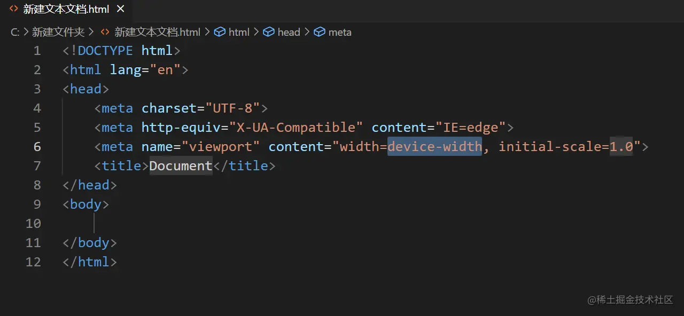Image resolution: width=684 pixels, height=316 pixels.
Task: Click the html element cube icon
Action: click(220, 32)
